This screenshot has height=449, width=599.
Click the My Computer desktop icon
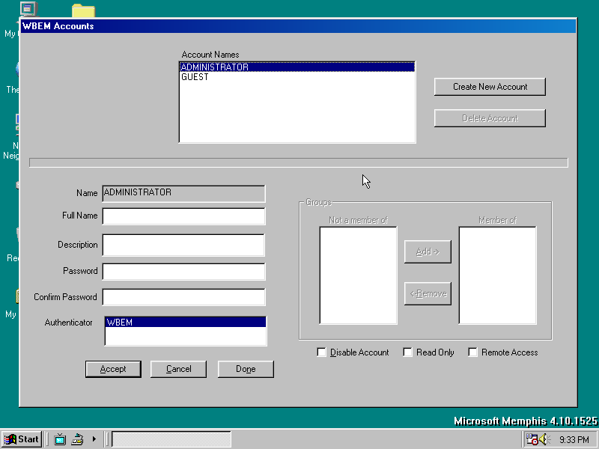[x=28, y=9]
